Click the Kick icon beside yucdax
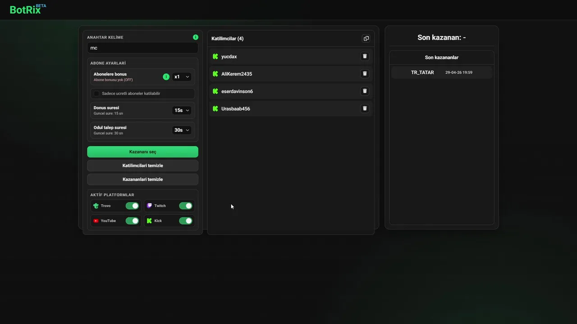This screenshot has height=324, width=577. tap(215, 57)
